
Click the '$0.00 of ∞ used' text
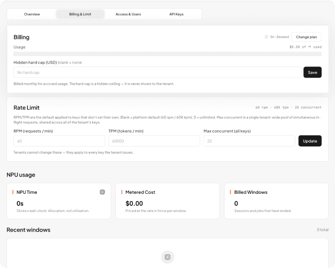(306, 47)
